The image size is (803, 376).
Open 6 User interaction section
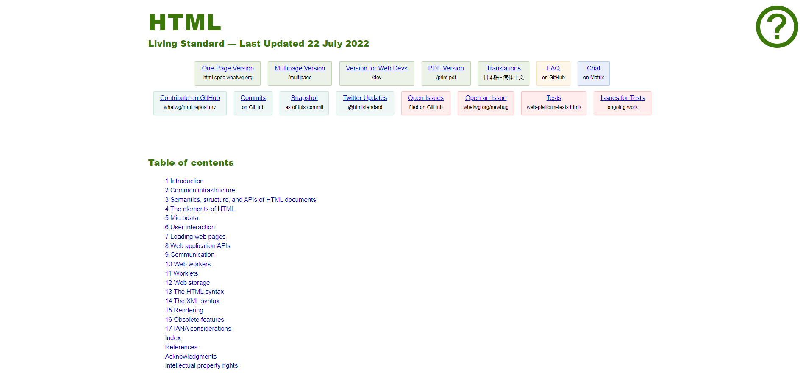pyautogui.click(x=190, y=227)
